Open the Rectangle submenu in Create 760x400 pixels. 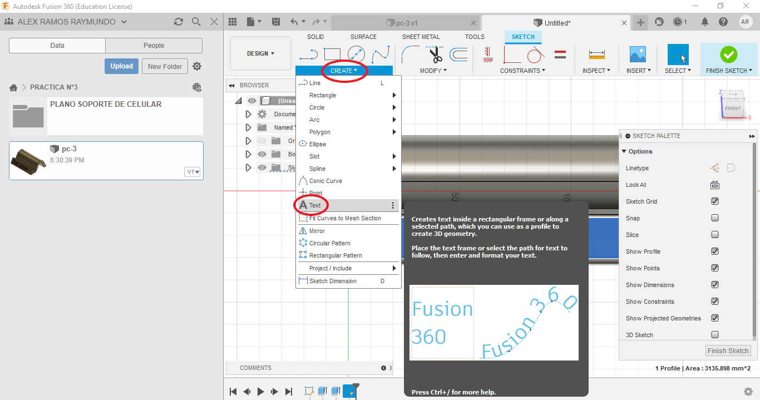click(347, 95)
